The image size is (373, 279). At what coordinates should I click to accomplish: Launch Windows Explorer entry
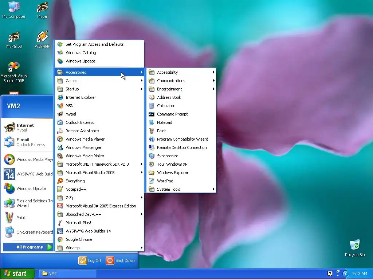point(181,173)
